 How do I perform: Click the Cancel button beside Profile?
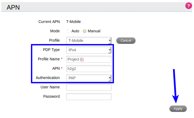click(126, 41)
